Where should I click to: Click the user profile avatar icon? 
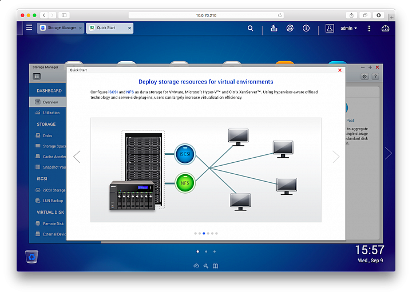click(x=330, y=28)
